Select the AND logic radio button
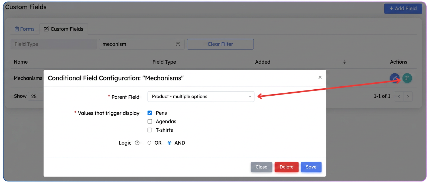The height and width of the screenshot is (182, 429). click(169, 143)
